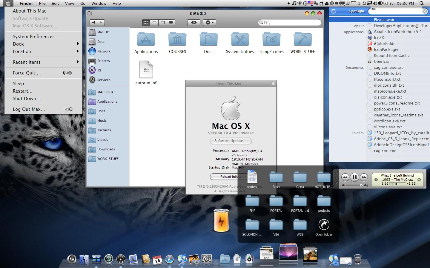Select IIS in the Finder sidebar
Screen dimensions: 430x268
95,70
